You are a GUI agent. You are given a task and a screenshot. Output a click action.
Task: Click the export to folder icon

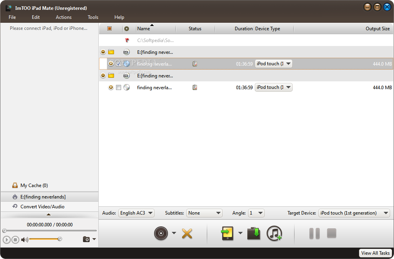click(x=254, y=233)
